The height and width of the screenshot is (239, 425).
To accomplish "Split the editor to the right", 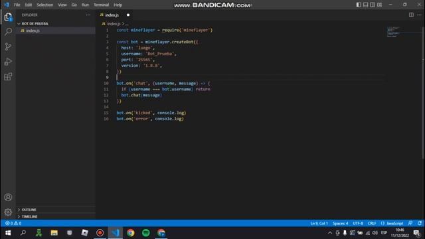I will coord(411,15).
